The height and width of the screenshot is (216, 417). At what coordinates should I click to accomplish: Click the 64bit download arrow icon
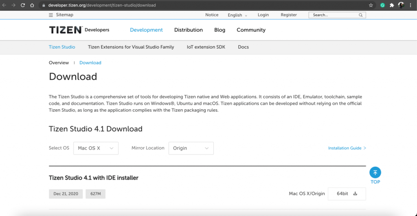tap(355, 194)
